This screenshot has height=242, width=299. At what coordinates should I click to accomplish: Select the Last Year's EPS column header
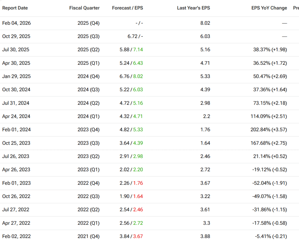[x=193, y=8]
